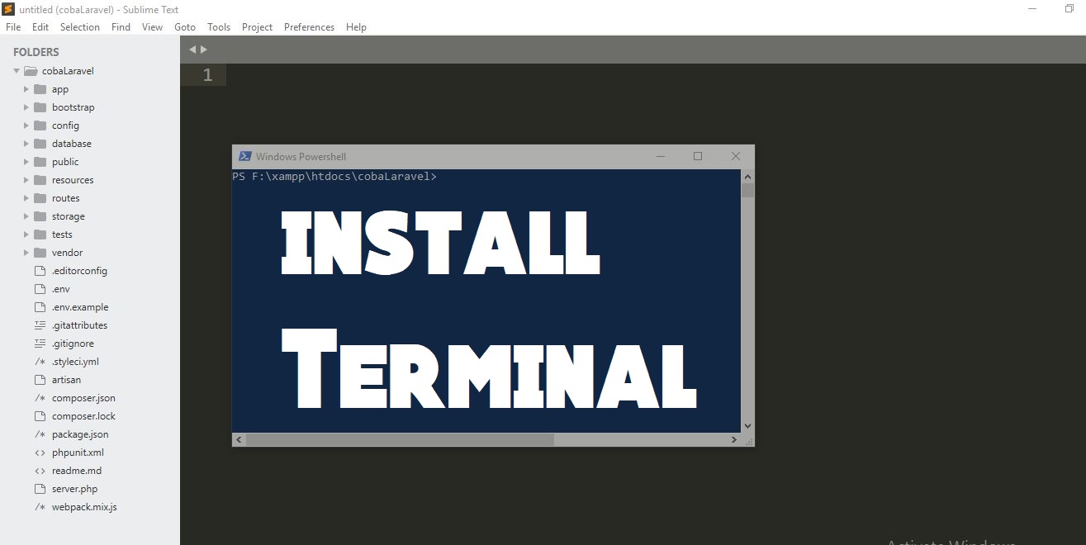Click line number 1 in the editor

click(206, 74)
